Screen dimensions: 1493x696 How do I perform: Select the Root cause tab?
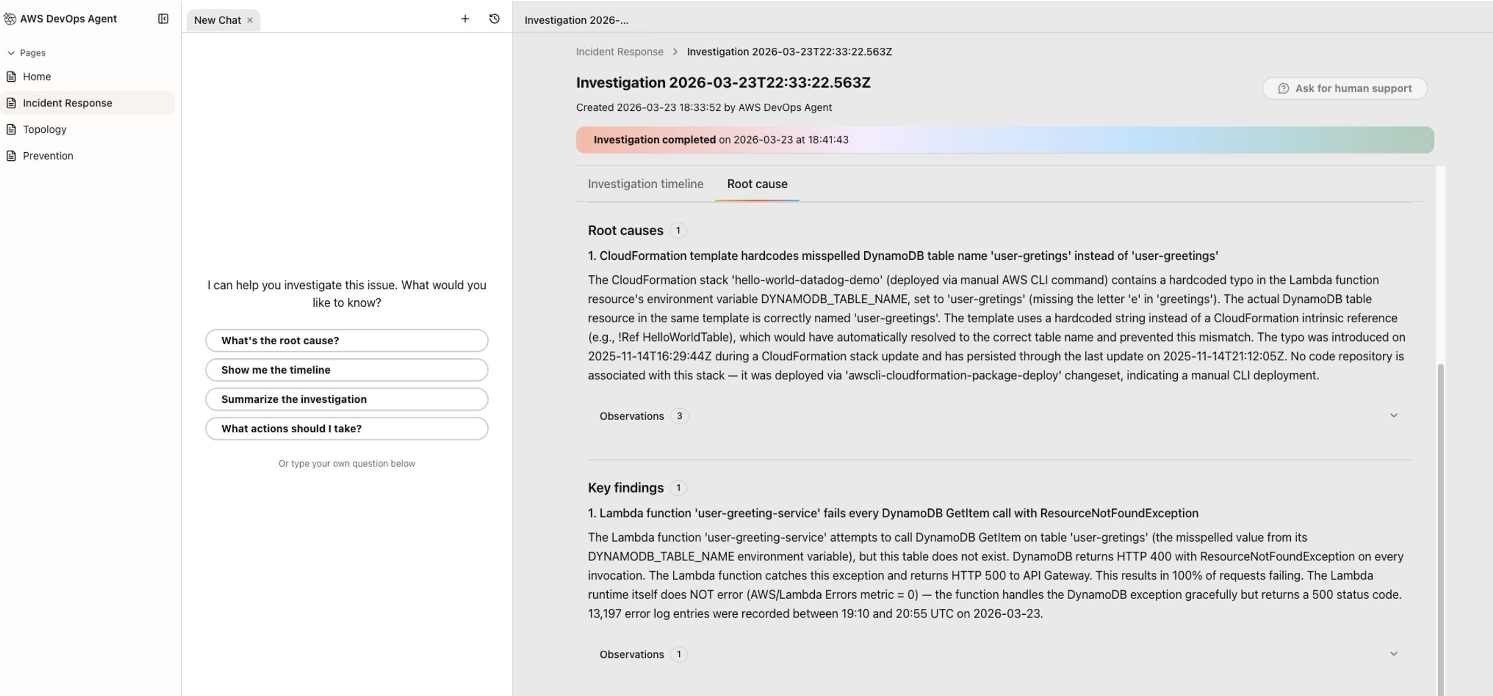757,184
